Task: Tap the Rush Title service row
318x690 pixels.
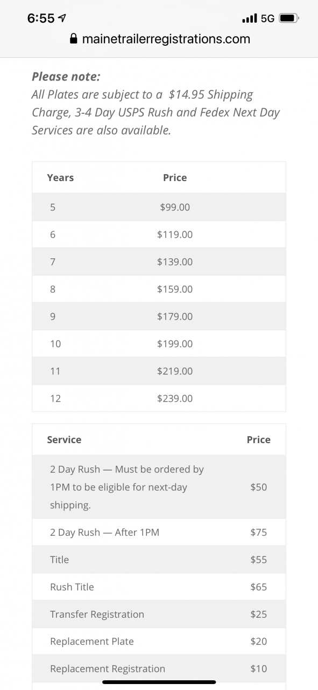Action: (159, 586)
